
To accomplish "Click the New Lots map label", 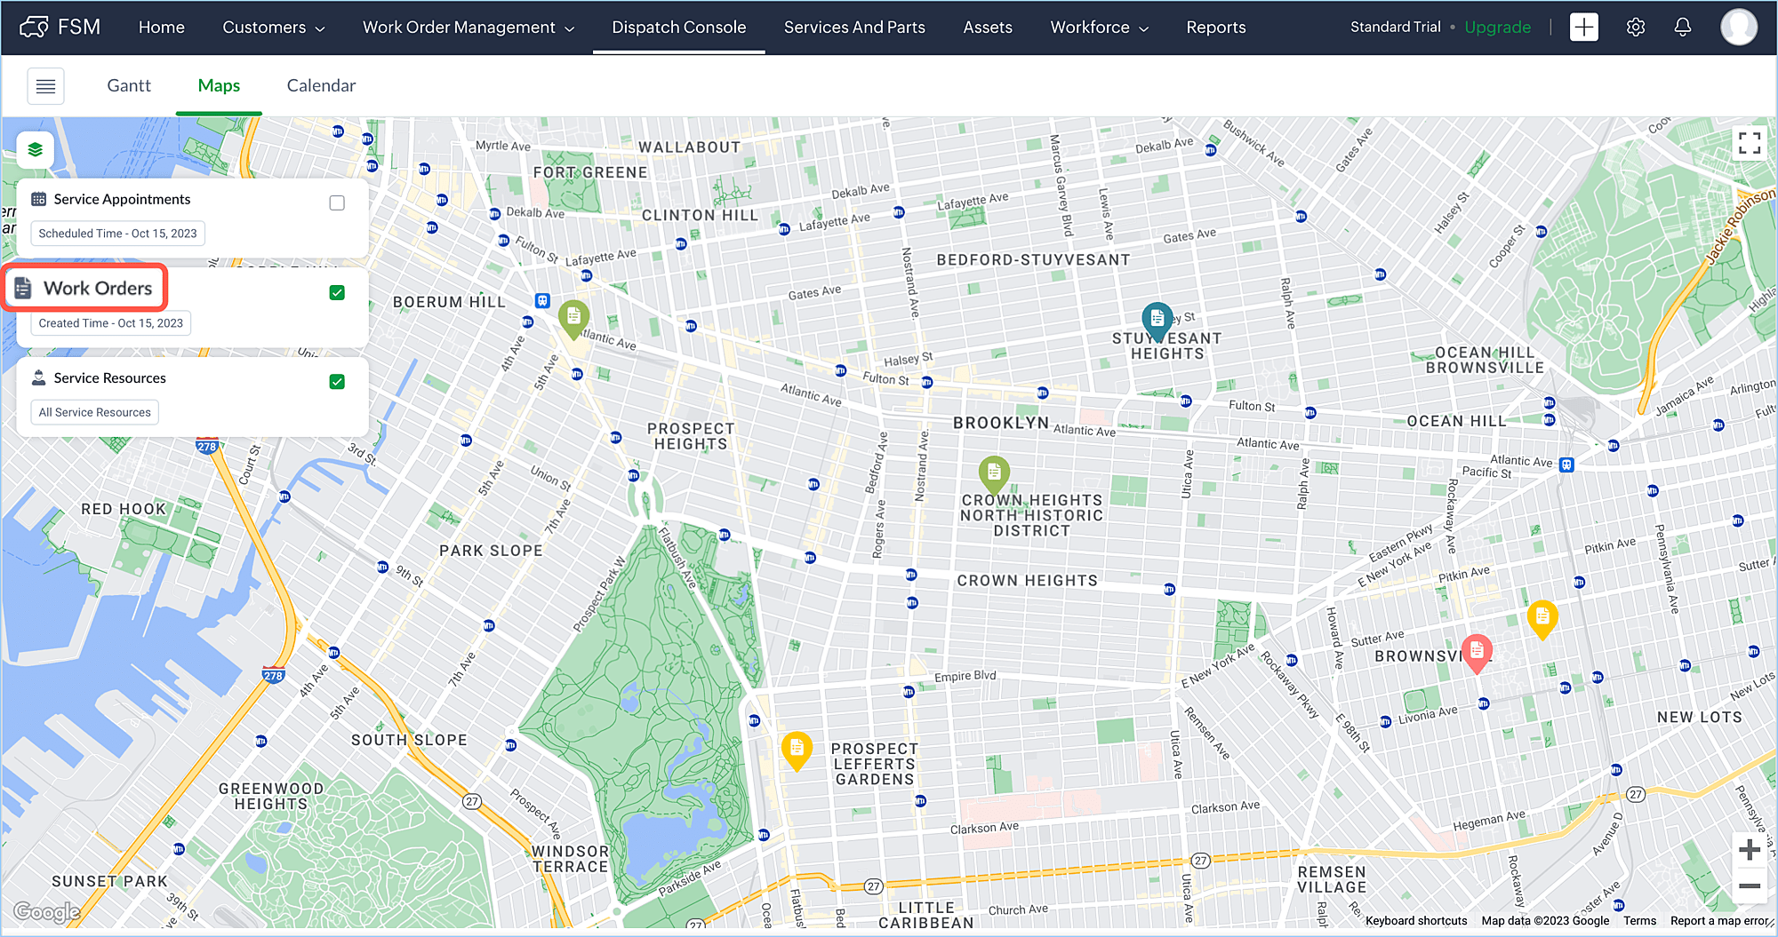I will (1699, 717).
